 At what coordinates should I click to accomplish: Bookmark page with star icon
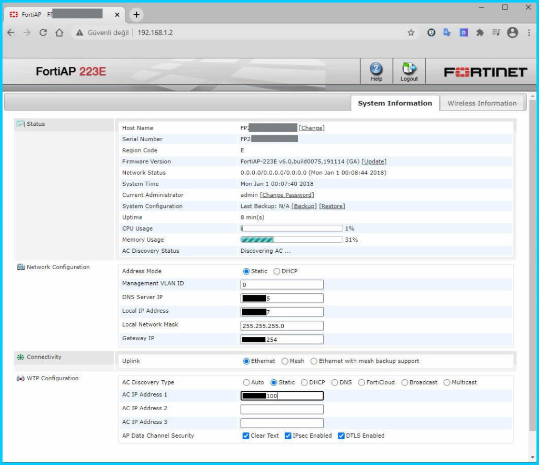pos(411,33)
